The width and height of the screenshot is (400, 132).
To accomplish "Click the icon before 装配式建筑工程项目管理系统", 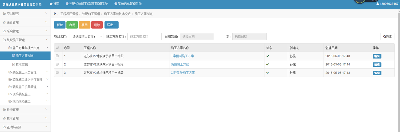I will coord(67,4).
